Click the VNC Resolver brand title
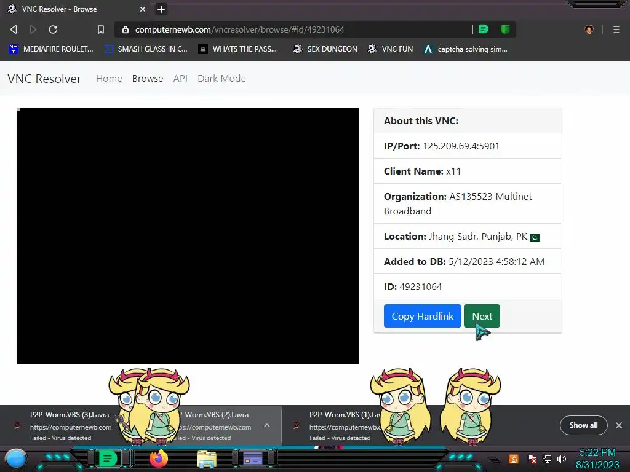Image resolution: width=630 pixels, height=472 pixels. 44,79
